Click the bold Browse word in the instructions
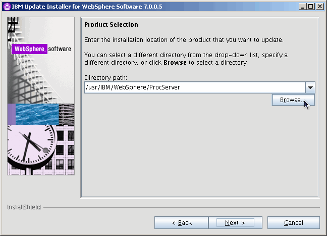This screenshot has height=236, width=327. [175, 63]
